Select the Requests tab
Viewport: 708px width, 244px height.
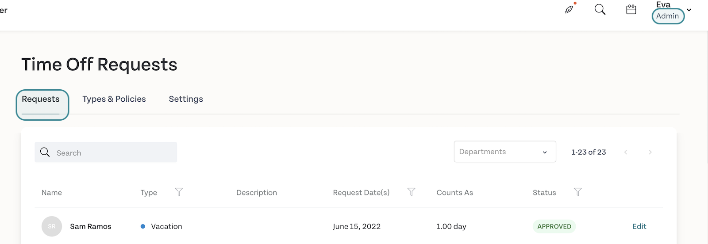[x=41, y=99]
